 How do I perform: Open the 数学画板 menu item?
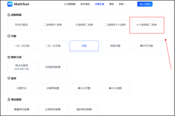click(x=85, y=4)
